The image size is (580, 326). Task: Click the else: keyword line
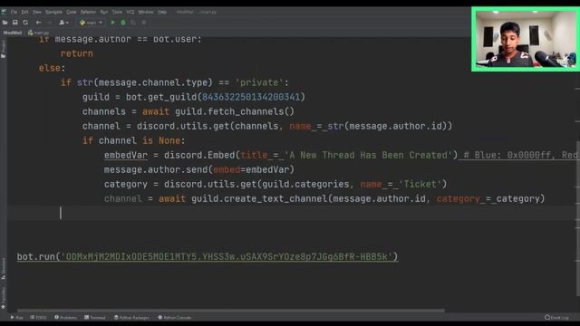pyautogui.click(x=52, y=68)
